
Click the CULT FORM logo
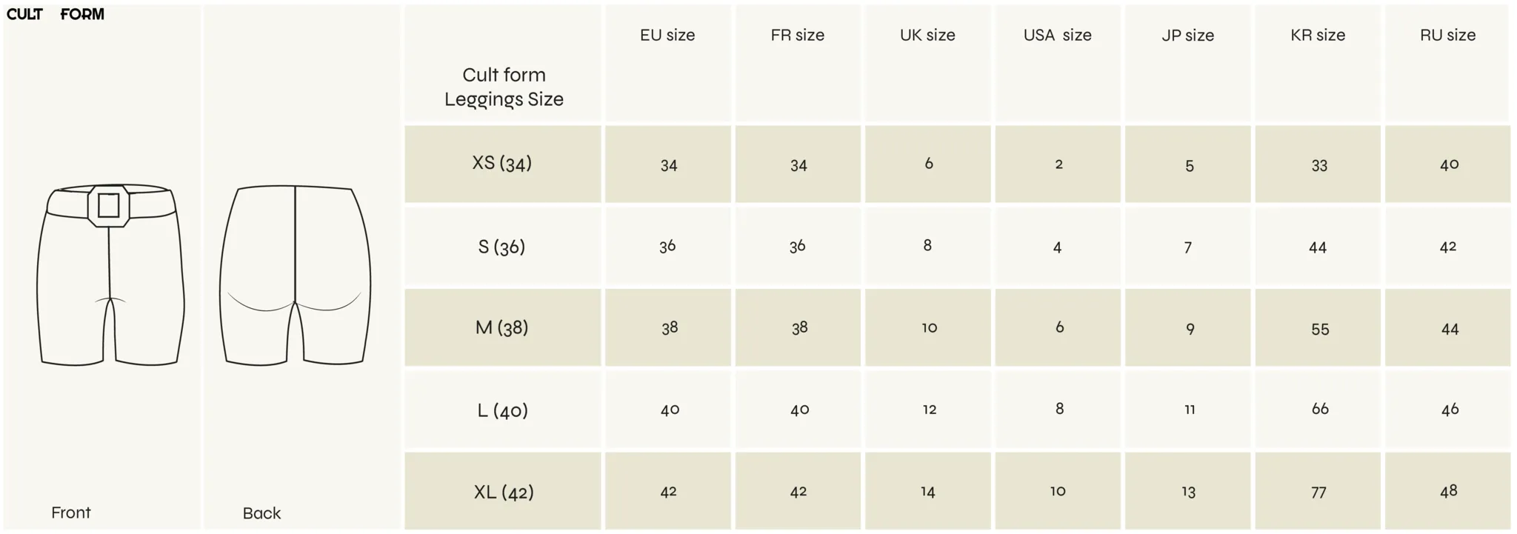[56, 14]
